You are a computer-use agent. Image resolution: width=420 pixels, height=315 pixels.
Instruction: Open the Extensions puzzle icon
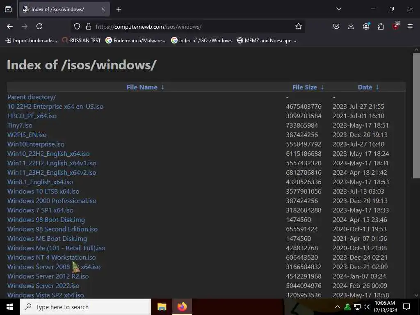381,26
